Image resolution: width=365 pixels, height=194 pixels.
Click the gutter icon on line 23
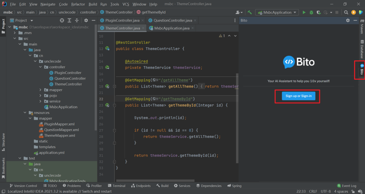click(107, 105)
